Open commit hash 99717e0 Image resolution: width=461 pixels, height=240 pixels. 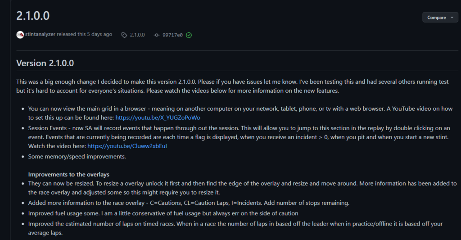[172, 35]
